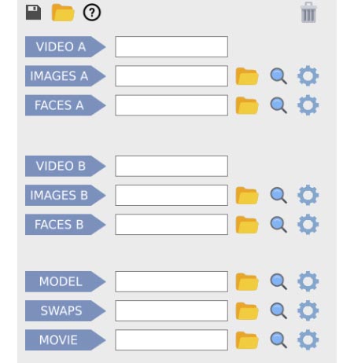Open gear settings for MOVIE row

pyautogui.click(x=308, y=340)
